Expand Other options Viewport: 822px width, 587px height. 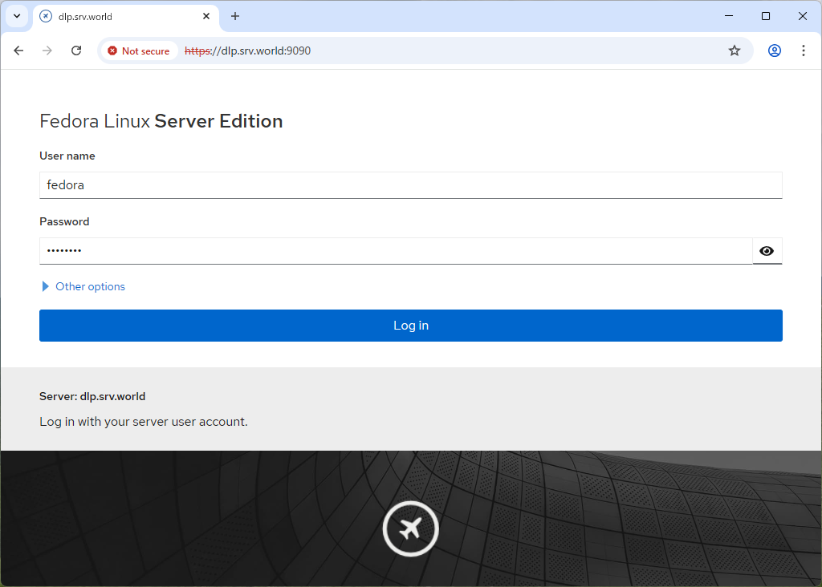pyautogui.click(x=83, y=286)
